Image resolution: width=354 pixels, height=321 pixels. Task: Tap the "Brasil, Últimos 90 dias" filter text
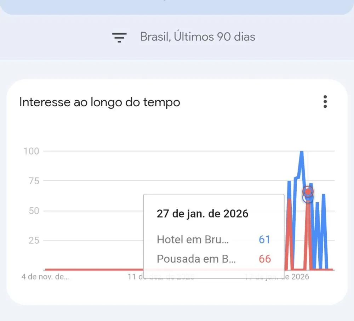point(198,37)
